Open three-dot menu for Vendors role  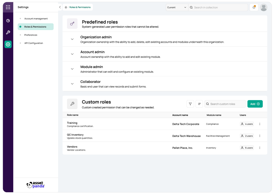(x=260, y=148)
